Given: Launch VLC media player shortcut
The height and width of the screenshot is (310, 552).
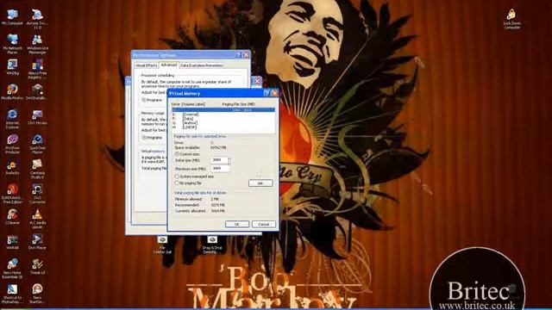Looking at the screenshot, I should [37, 218].
